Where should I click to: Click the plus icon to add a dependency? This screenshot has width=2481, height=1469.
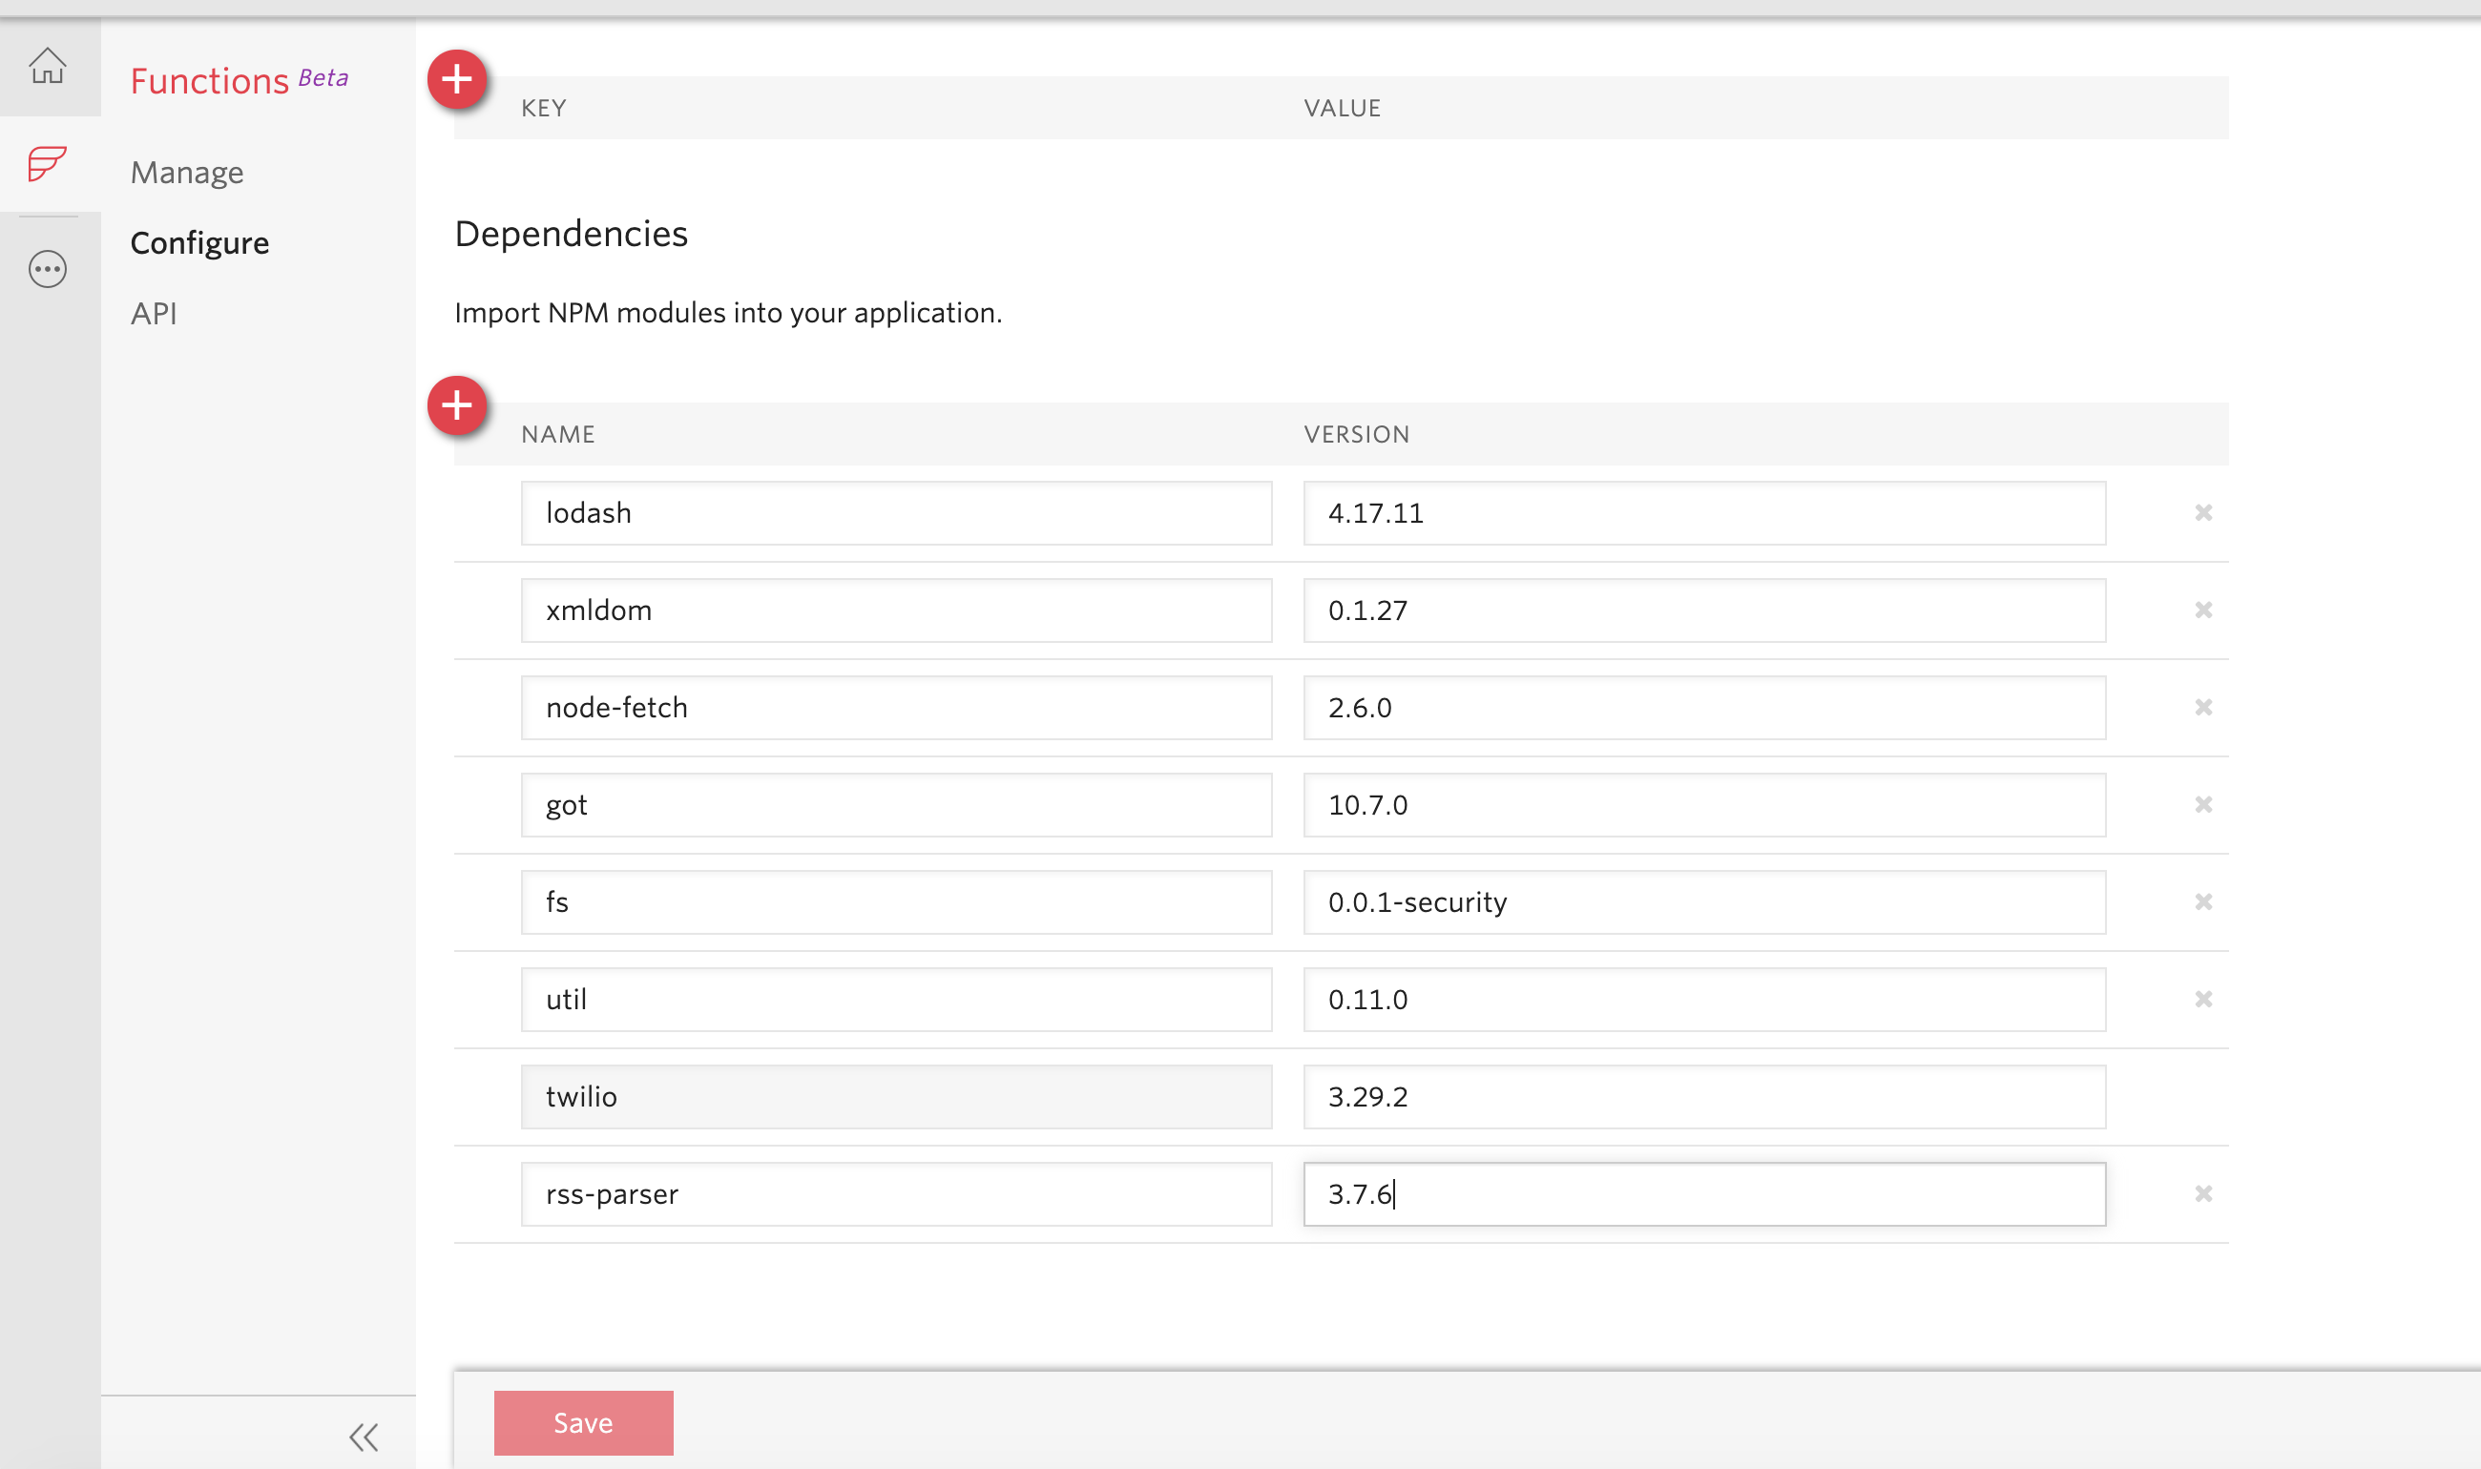[x=457, y=405]
